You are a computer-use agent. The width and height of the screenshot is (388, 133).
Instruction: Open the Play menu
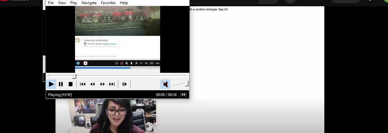pos(74,3)
